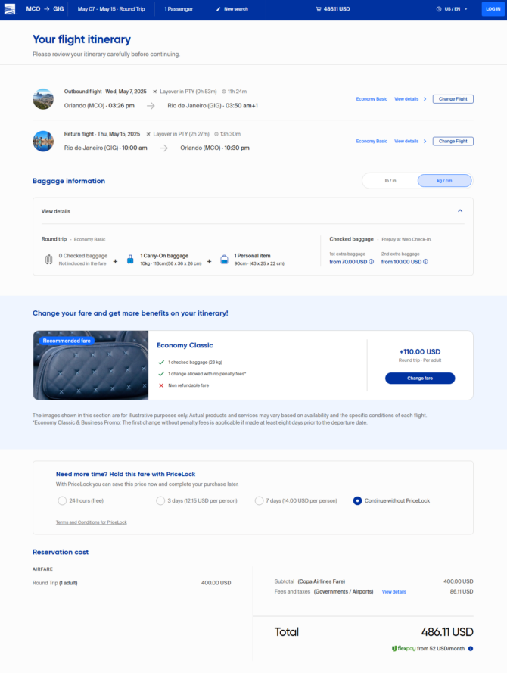Viewport: 507px width, 673px height.
Task: Click the 1 Passenger header item
Action: (179, 9)
